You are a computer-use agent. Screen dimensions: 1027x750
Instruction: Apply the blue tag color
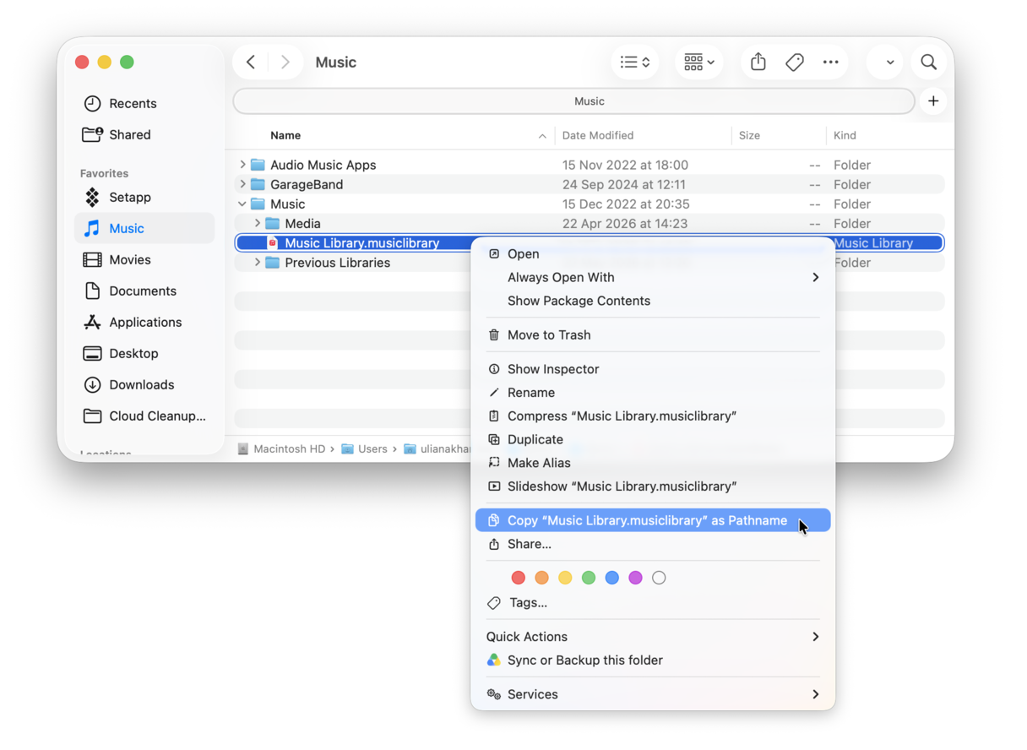click(x=612, y=578)
